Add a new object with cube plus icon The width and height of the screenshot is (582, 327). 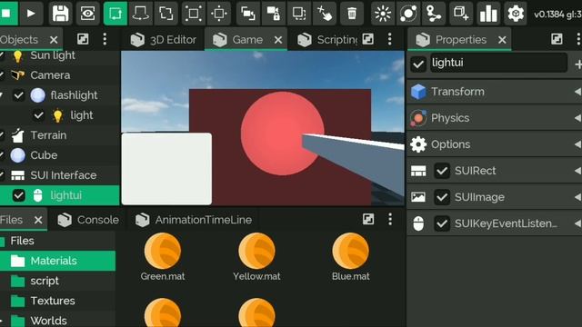461,14
